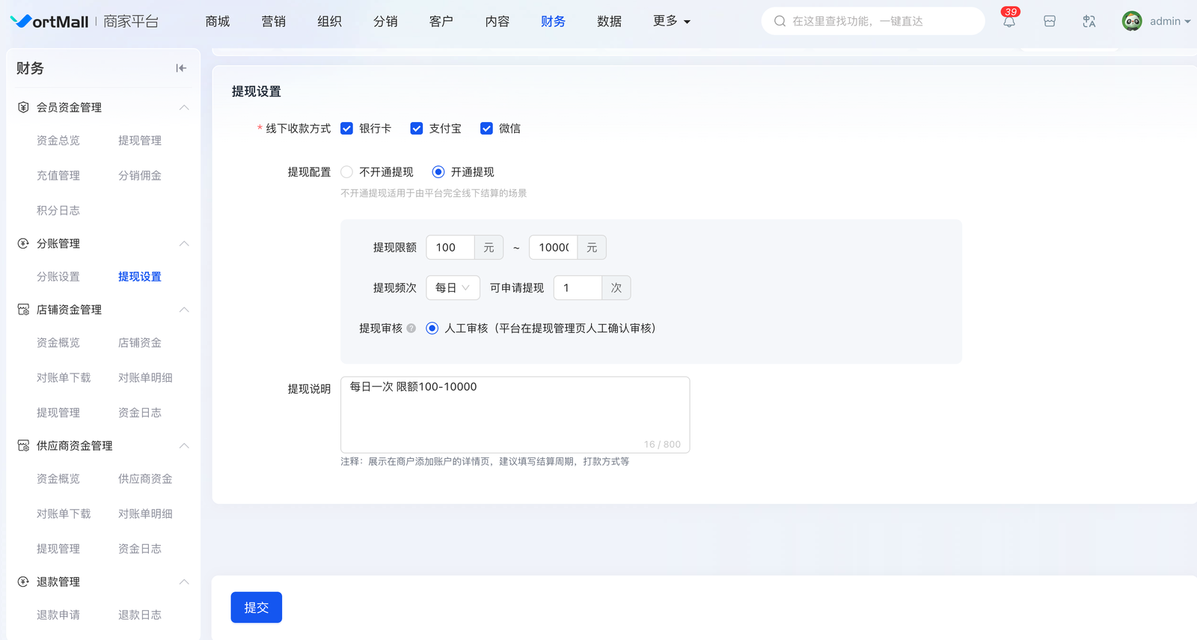Select the 不开通提现 radio option
The width and height of the screenshot is (1197, 640).
346,172
